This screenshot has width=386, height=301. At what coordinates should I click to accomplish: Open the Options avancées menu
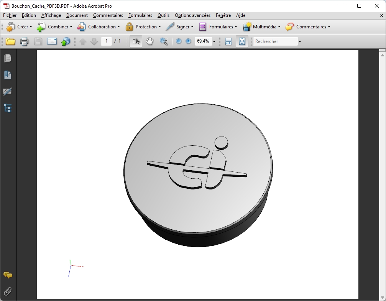192,15
